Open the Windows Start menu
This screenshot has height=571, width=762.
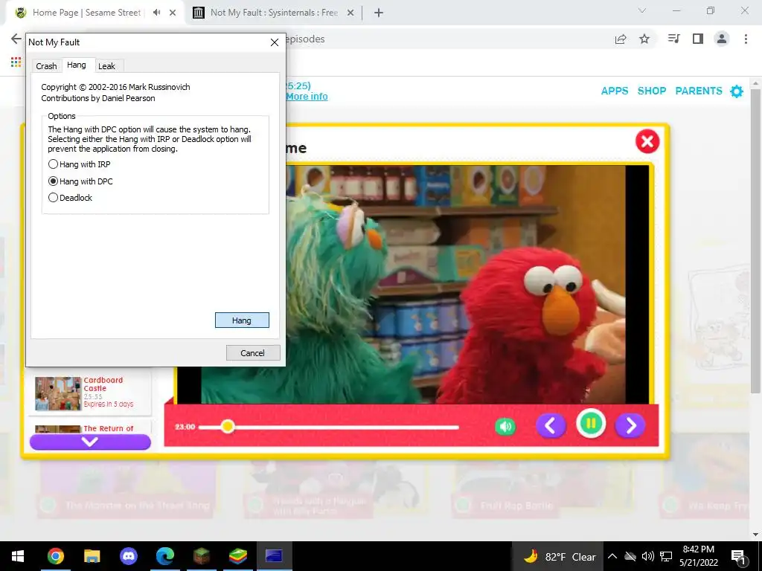[x=18, y=556]
